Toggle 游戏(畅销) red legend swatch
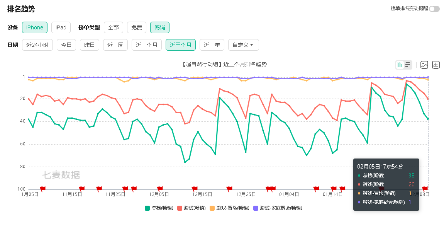Viewport: 444px width, 225px height. [x=180, y=208]
